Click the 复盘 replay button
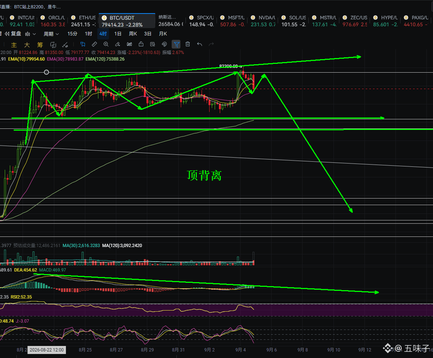 tap(13, 34)
